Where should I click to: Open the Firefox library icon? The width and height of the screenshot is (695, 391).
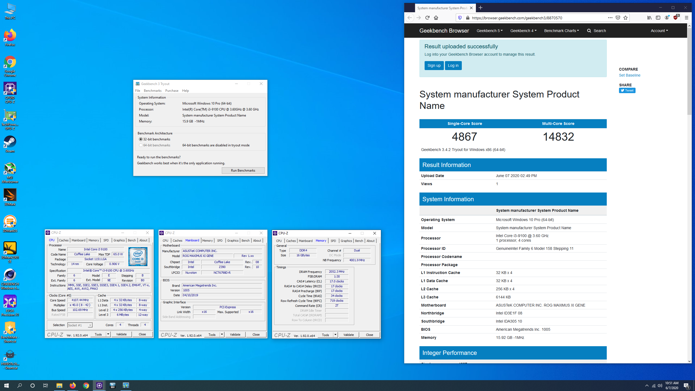pyautogui.click(x=649, y=18)
